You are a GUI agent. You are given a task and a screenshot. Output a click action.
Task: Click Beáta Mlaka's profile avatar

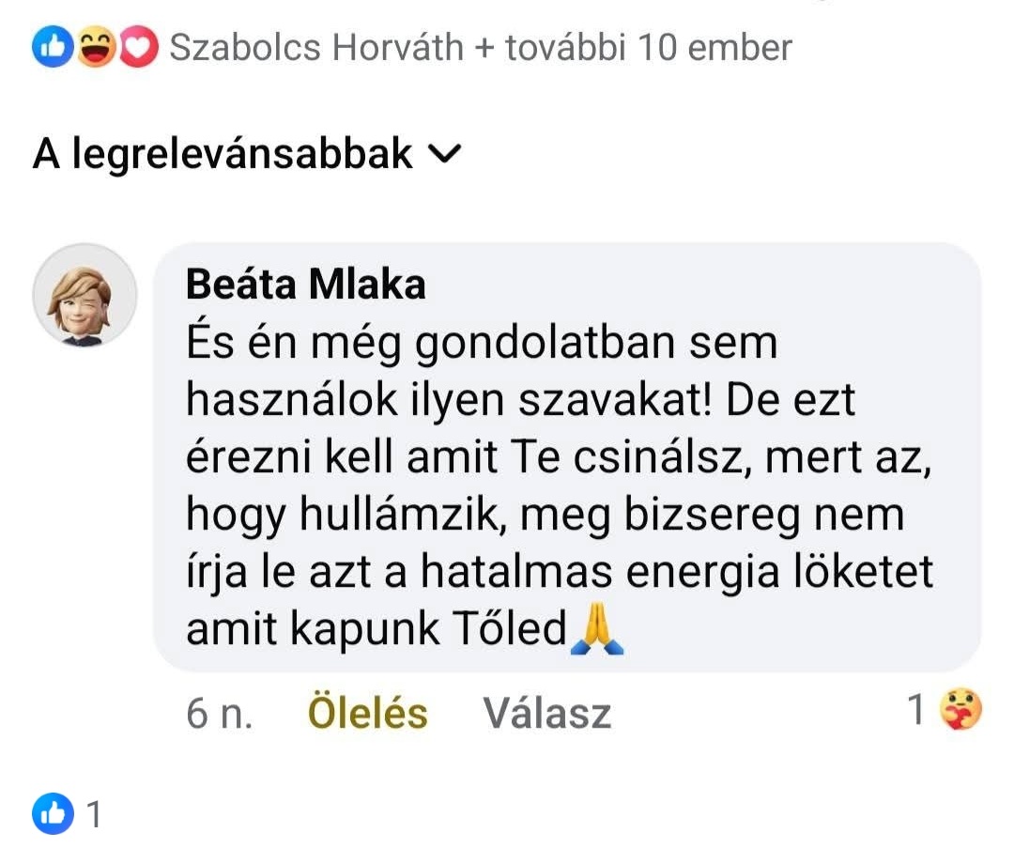(x=85, y=296)
